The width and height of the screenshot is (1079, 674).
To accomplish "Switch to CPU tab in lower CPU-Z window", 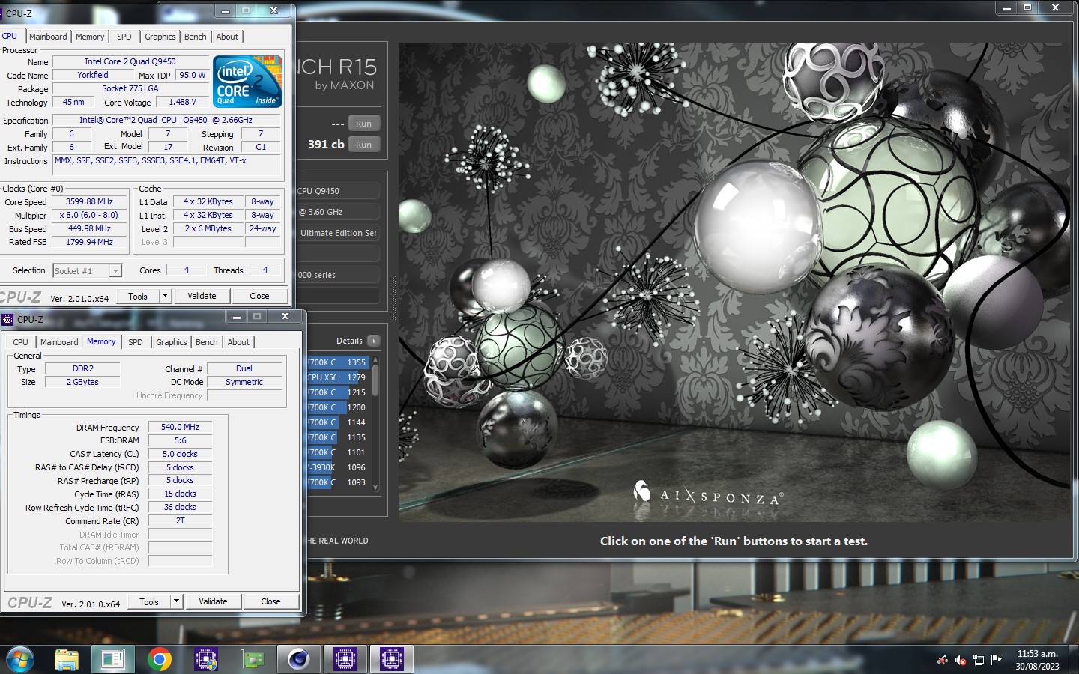I will (20, 342).
